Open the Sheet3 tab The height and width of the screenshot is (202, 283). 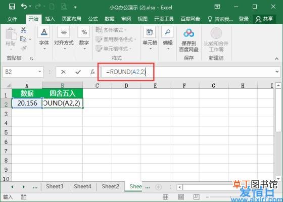coord(55,186)
